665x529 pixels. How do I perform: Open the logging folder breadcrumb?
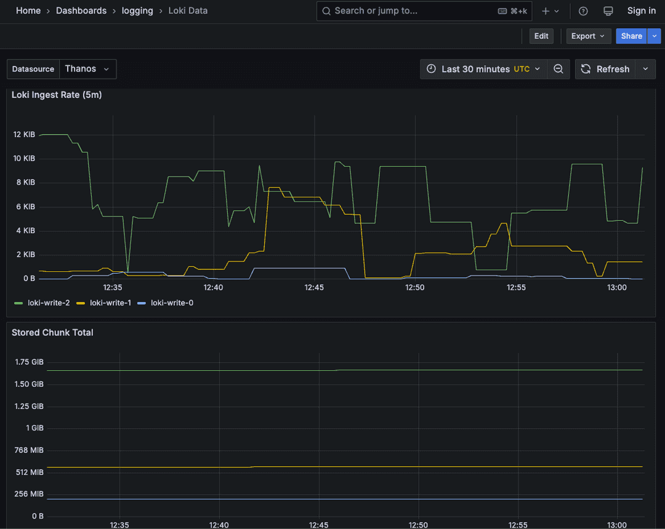tap(137, 10)
